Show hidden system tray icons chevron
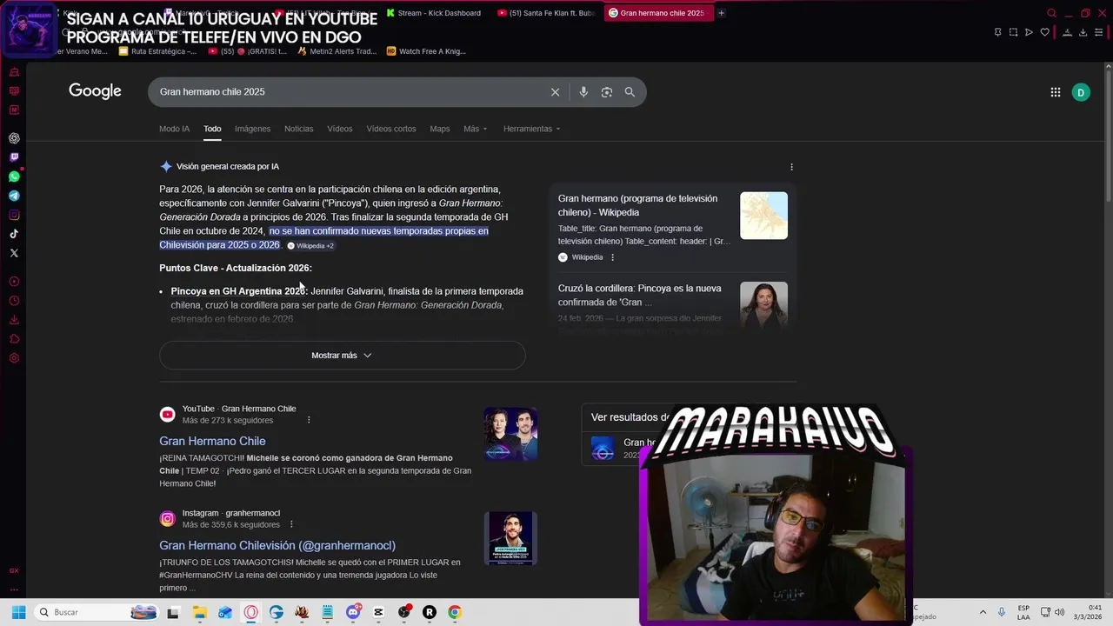Screen dimensions: 1113x626 coord(983,612)
